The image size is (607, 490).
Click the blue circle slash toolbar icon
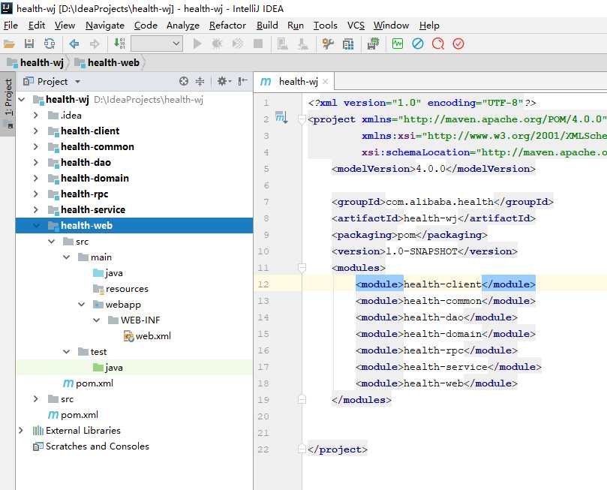tap(418, 44)
